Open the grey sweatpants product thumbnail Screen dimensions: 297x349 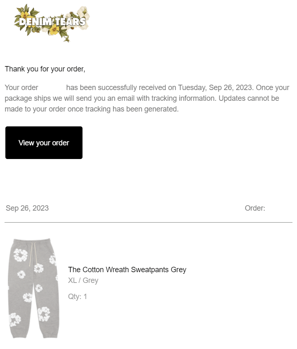[33, 288]
